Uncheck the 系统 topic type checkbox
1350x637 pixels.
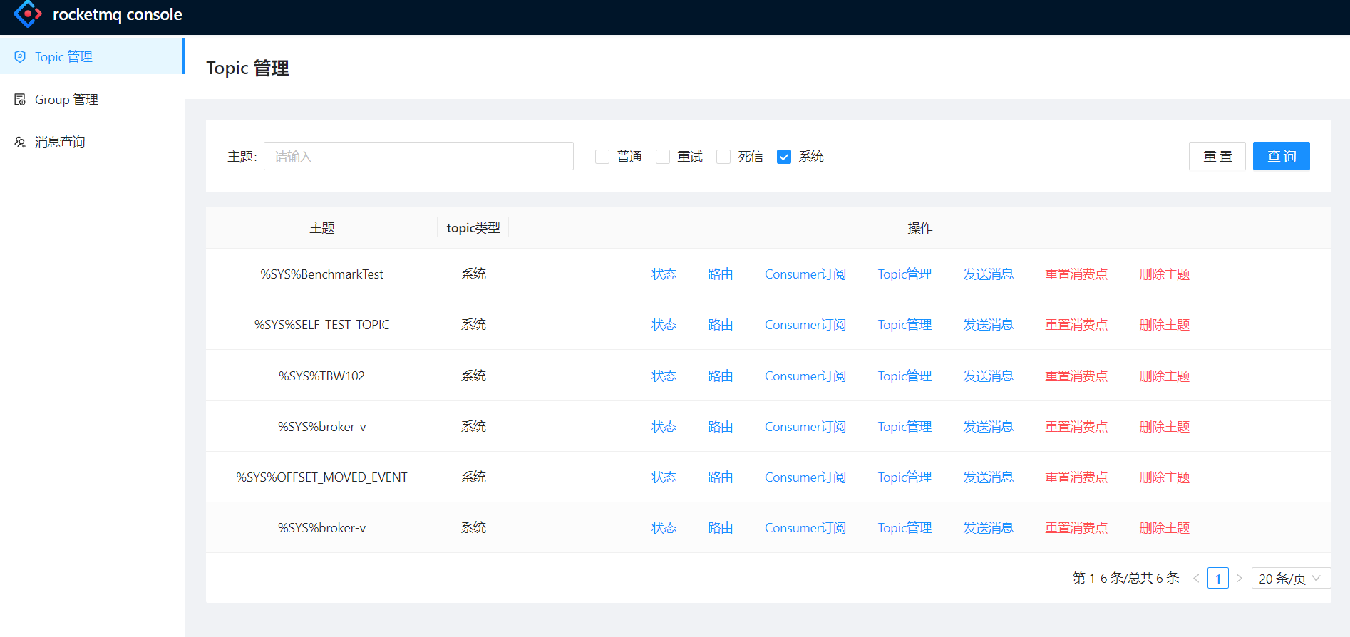coord(784,157)
